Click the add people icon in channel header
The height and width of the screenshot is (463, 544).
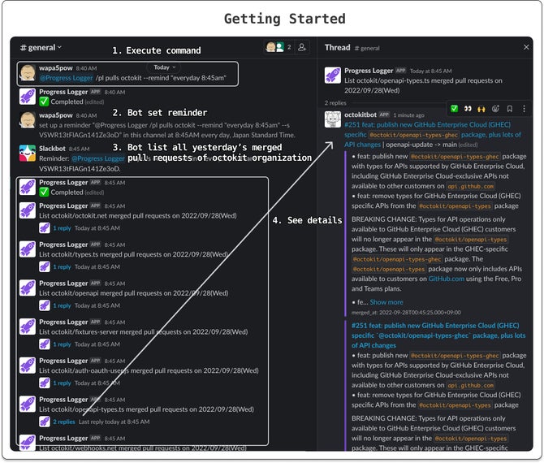tap(302, 47)
